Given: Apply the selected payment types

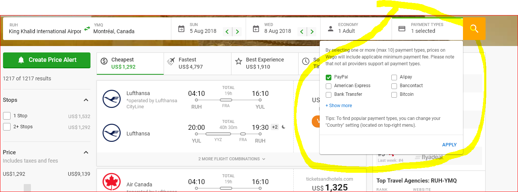Looking at the screenshot, I should (449, 145).
